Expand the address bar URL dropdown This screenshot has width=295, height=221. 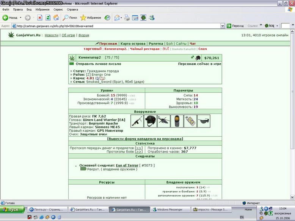223,26
